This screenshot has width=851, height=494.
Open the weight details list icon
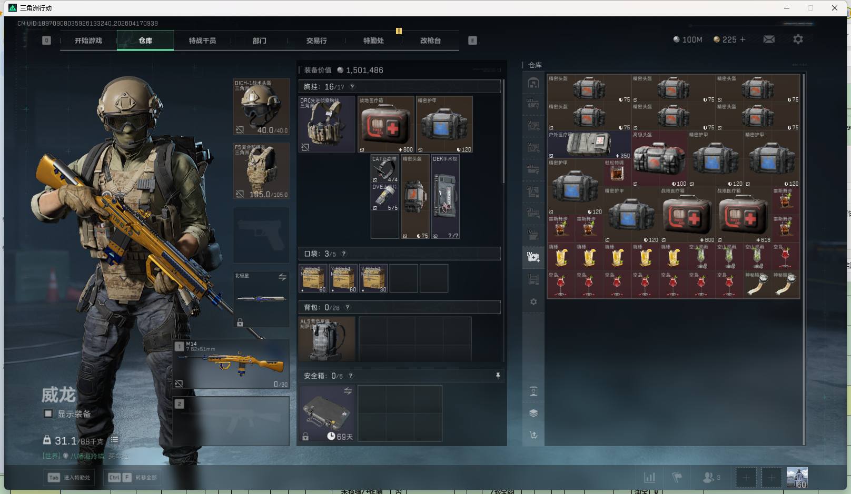point(114,440)
